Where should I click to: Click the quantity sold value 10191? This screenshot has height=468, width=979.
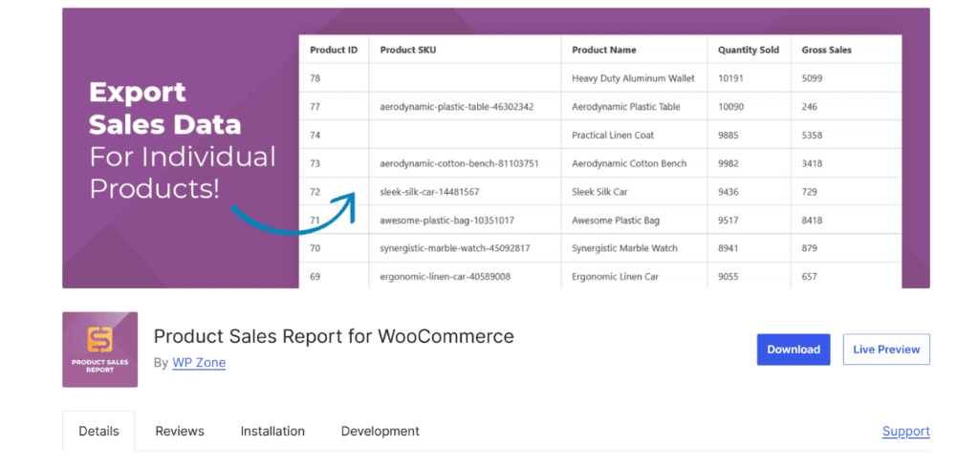pos(730,78)
